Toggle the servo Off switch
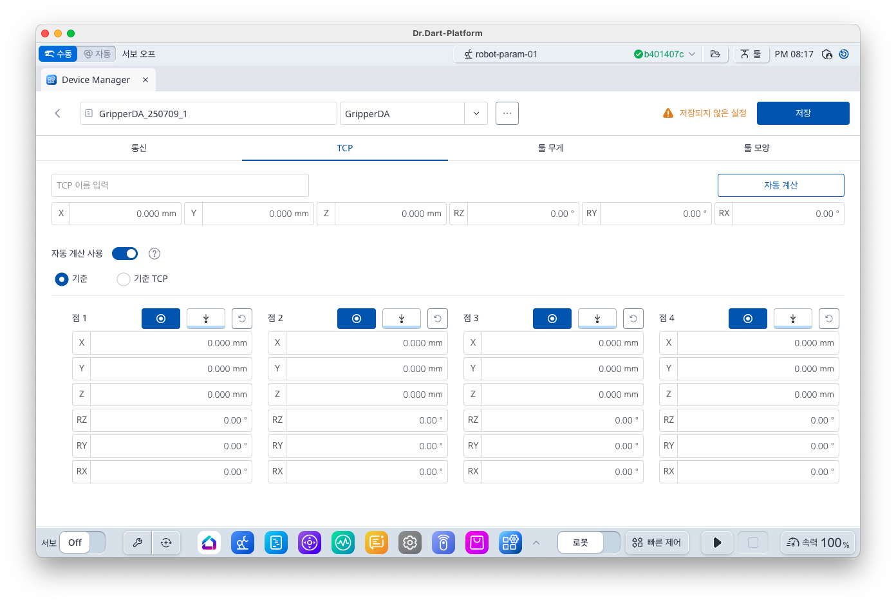This screenshot has width=896, height=605. [x=82, y=543]
